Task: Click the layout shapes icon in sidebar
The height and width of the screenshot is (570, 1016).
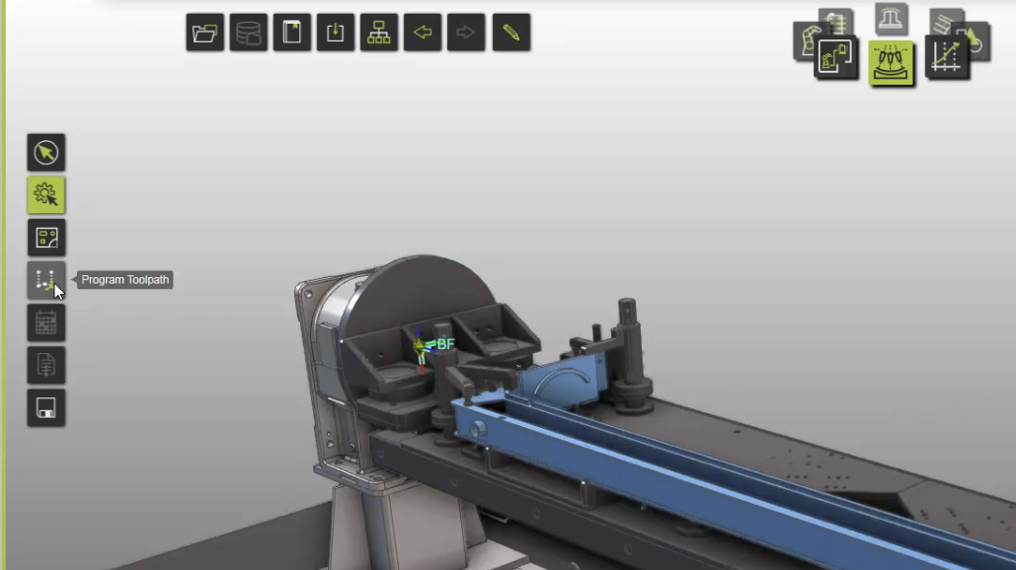Action: coord(46,238)
